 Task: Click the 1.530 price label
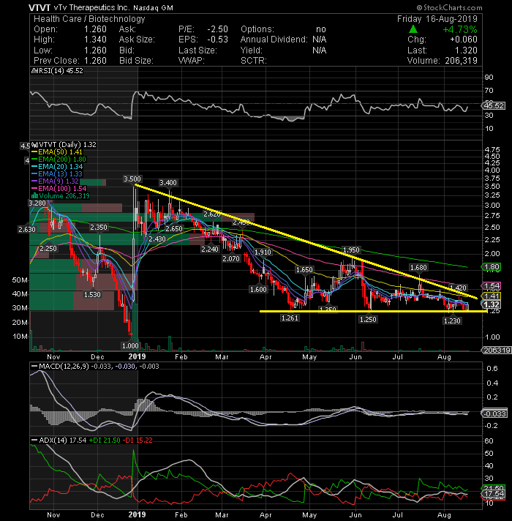coord(92,294)
